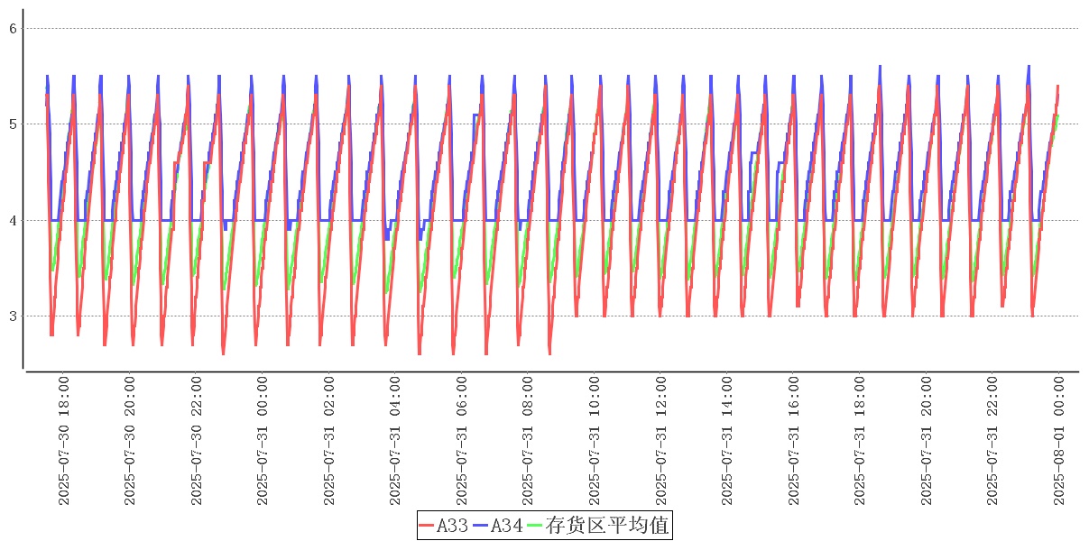The height and width of the screenshot is (541, 1089).
Task: Select the 2025-07-30 22:00 time axis label
Action: [197, 441]
